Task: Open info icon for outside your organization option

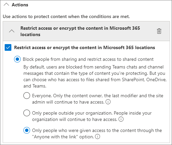Action: click(121, 119)
